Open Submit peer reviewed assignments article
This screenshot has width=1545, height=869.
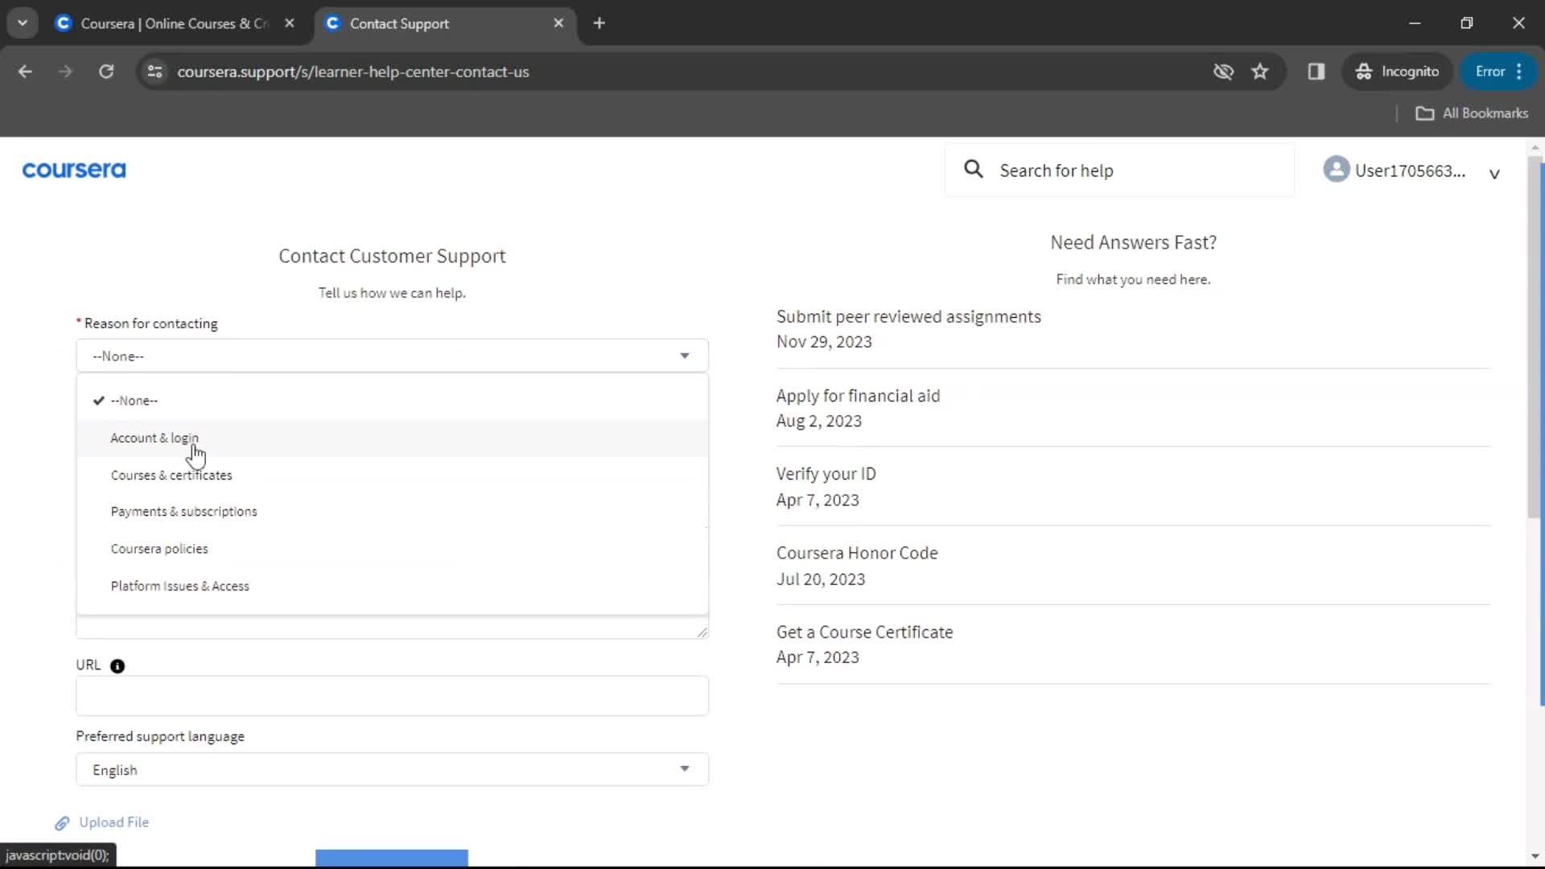coord(908,317)
